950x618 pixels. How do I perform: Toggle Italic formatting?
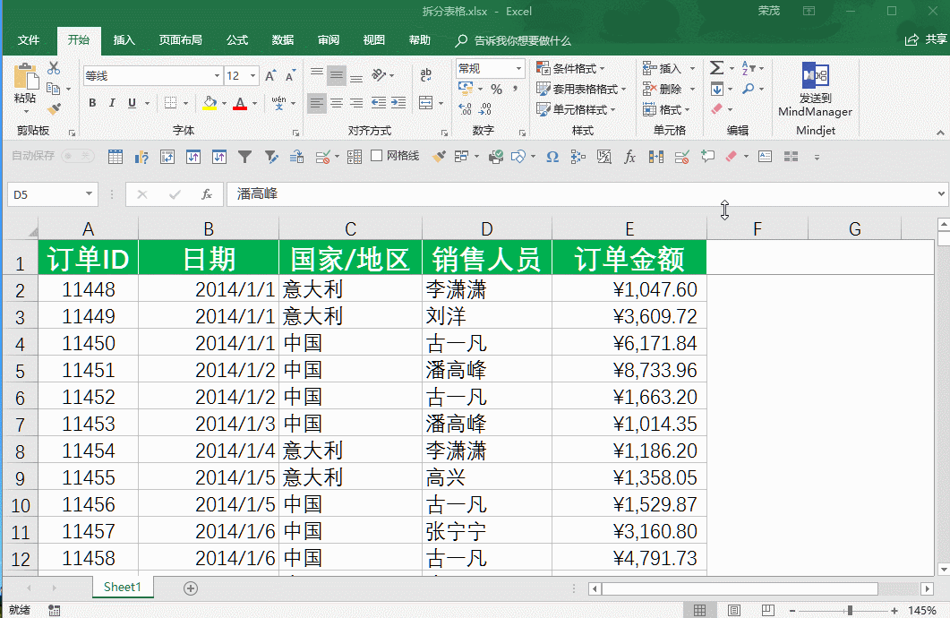pyautogui.click(x=112, y=103)
